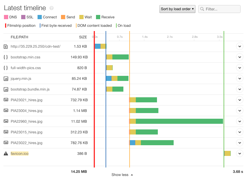Collapse the list with Show less
The width and height of the screenshot is (251, 183).
[x=122, y=175]
